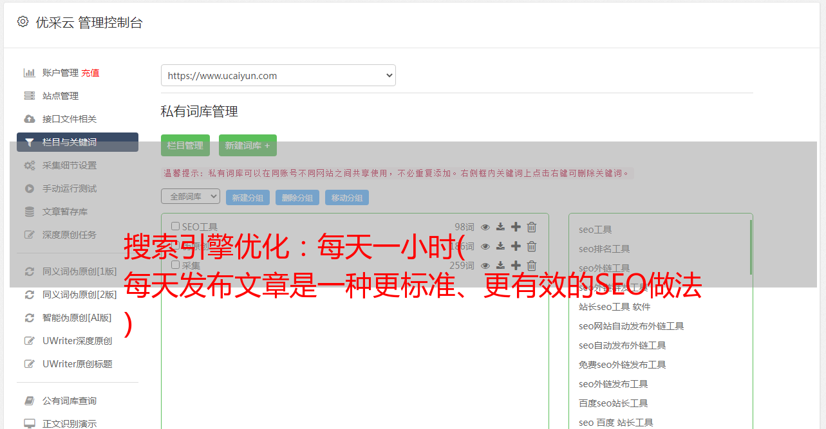The image size is (826, 429).
Task: Tick the 采集 library checkbox
Action: (x=175, y=265)
